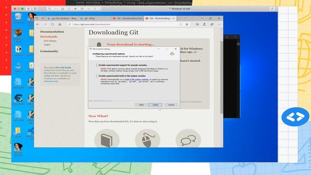Add this page to favorites star
This screenshot has height=175, width=311.
(x=187, y=24)
